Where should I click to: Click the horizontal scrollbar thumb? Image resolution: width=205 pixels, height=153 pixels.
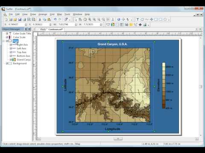[118, 139]
